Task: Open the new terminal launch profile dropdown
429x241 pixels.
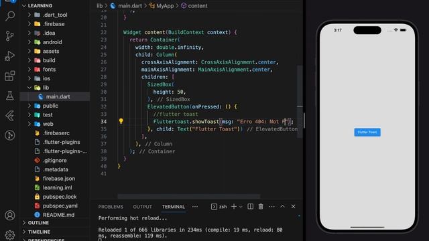Action: (x=241, y=207)
